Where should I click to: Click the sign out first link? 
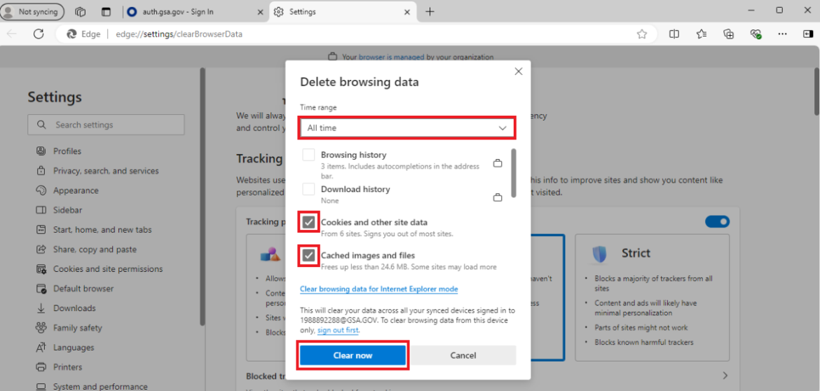click(338, 330)
